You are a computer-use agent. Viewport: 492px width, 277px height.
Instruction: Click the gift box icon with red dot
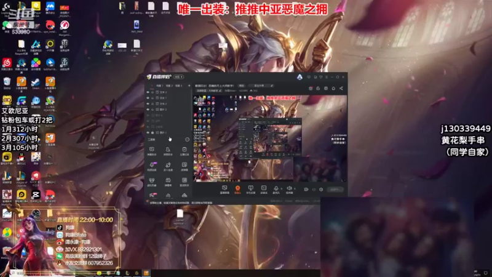tap(311, 88)
